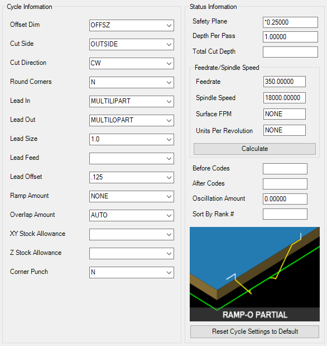This screenshot has width=327, height=346.
Task: Open the empty Lead Feed dropdown
Action: tap(132, 158)
